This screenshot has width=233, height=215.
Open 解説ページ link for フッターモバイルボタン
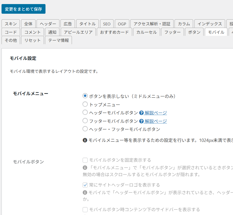[x=156, y=121]
